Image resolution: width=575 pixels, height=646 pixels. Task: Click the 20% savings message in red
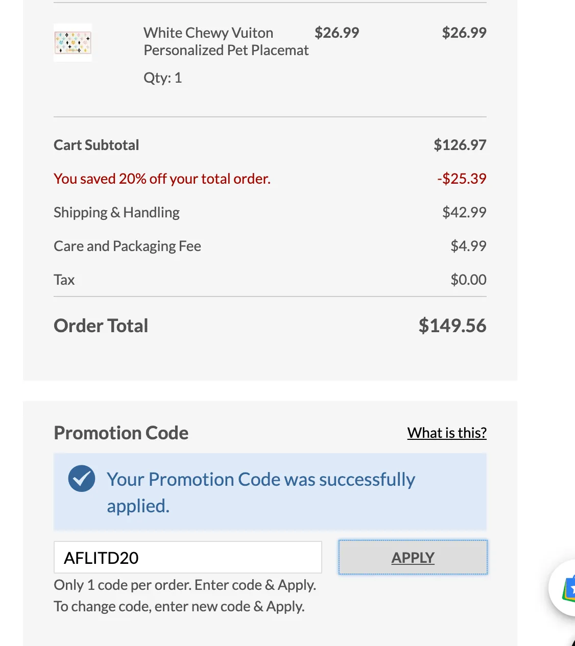(x=162, y=179)
